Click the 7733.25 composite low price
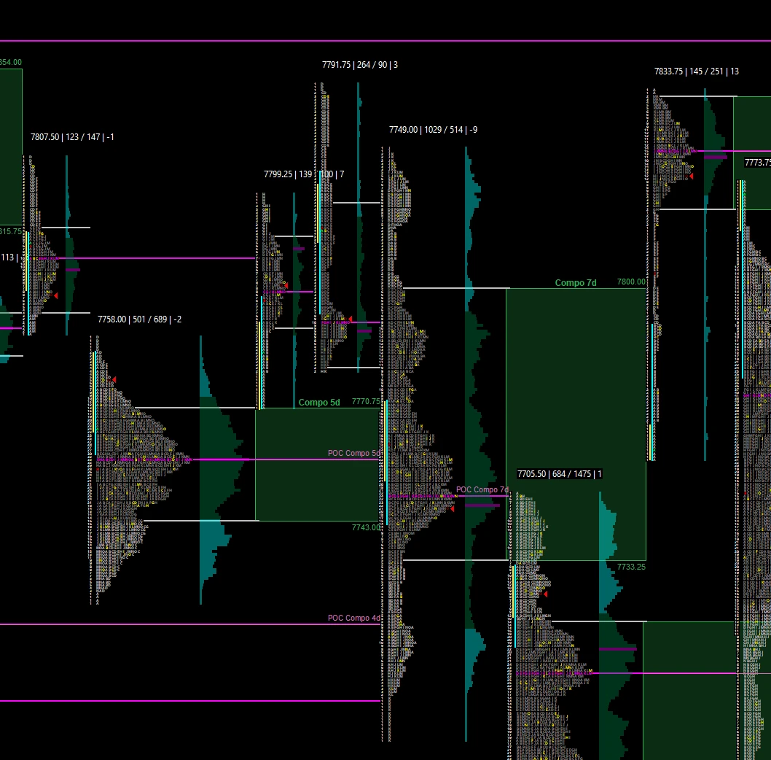The height and width of the screenshot is (760, 771). pos(631,567)
